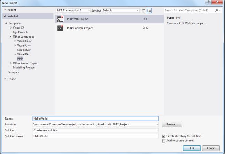Open the Solution 'Create new solution' dropdown
The image size is (225, 154).
tap(96, 130)
